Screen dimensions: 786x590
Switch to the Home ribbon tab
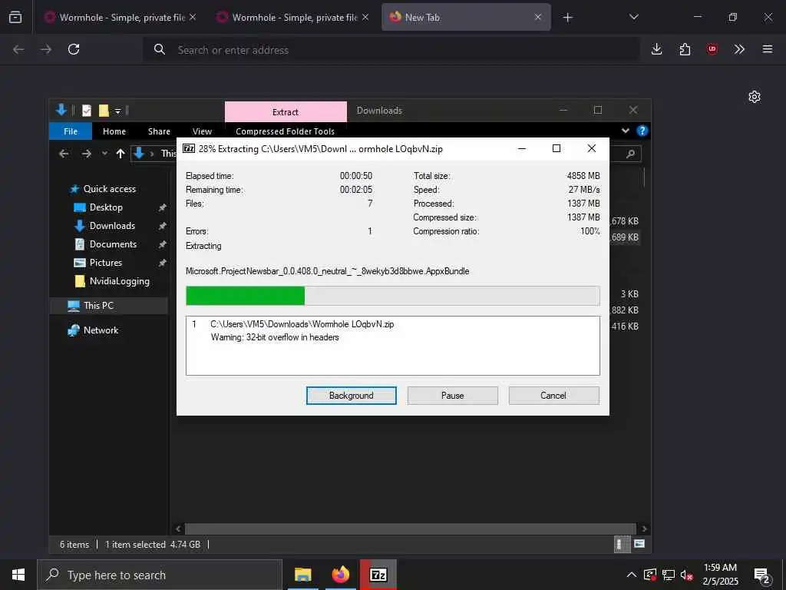coord(114,131)
